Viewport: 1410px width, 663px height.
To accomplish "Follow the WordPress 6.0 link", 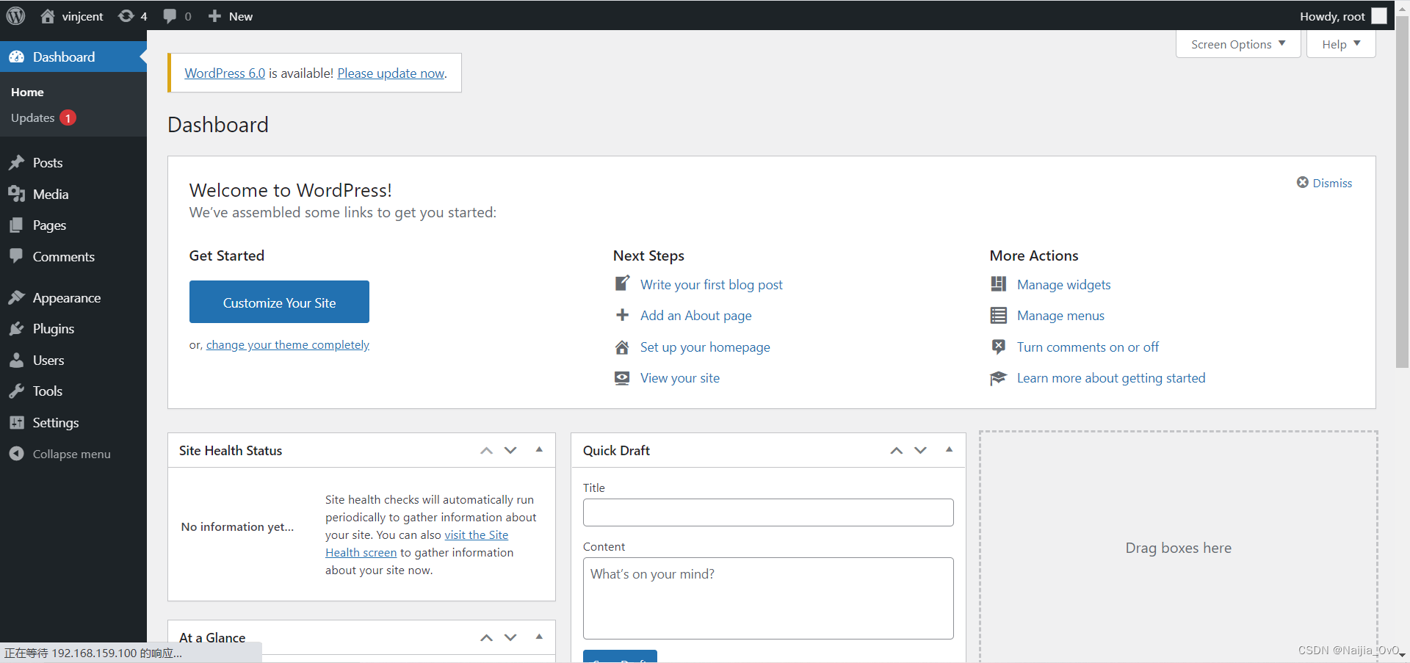I will point(225,73).
